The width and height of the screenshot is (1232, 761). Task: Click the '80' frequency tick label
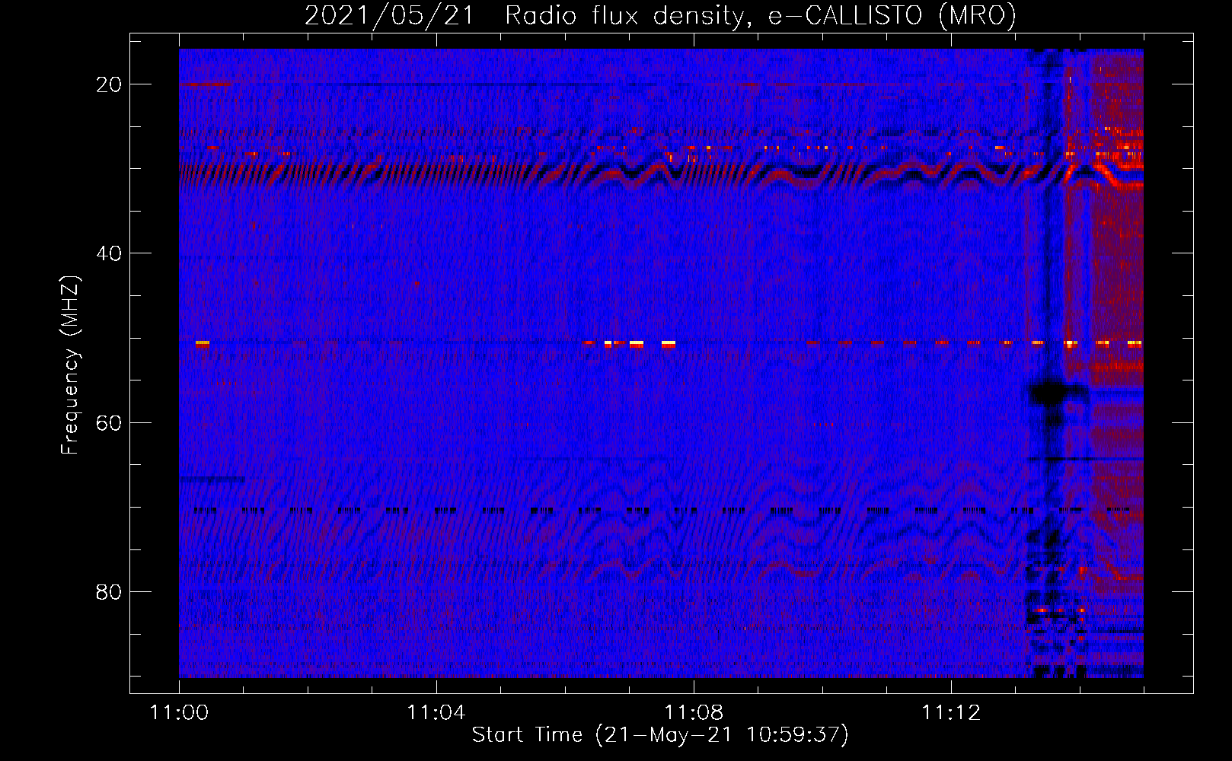tap(110, 591)
